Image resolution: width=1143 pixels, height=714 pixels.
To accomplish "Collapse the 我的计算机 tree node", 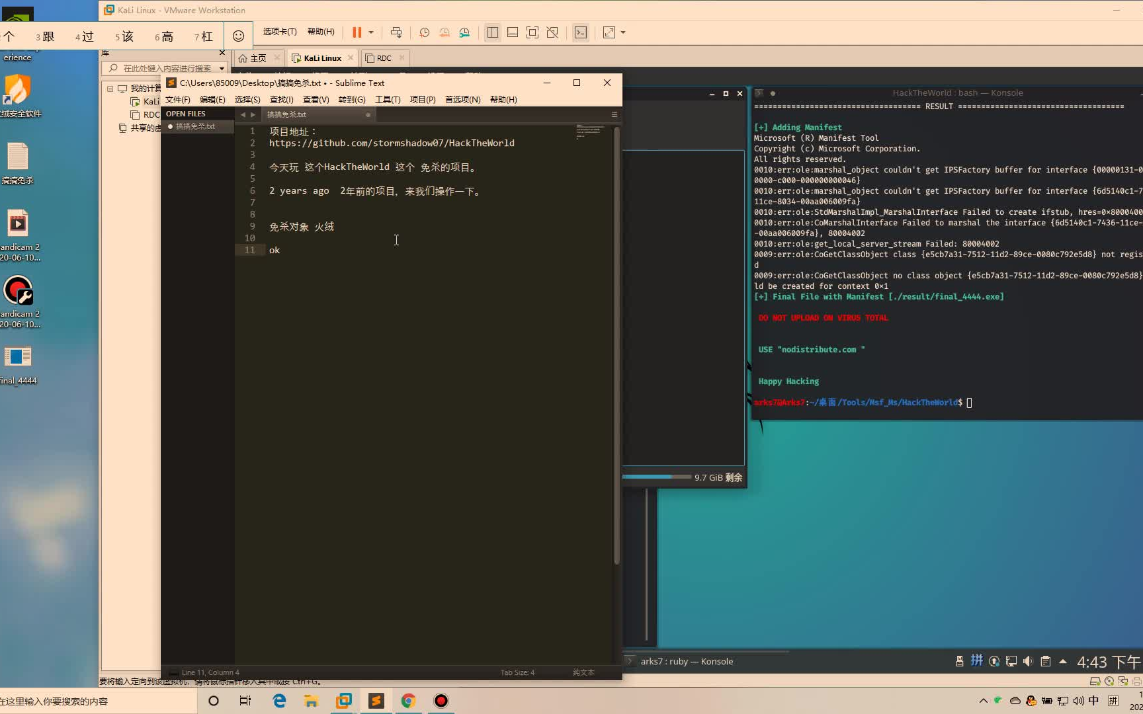I will coord(110,89).
